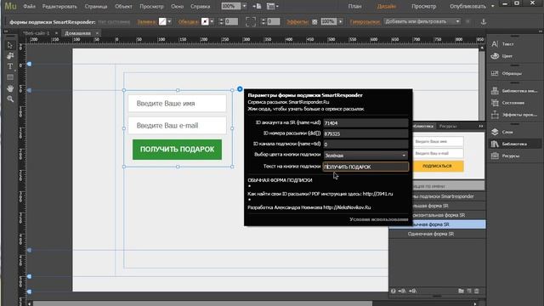This screenshot has width=544, height=306.
Task: Open the button color Зелёная dropdown
Action: tap(366, 156)
